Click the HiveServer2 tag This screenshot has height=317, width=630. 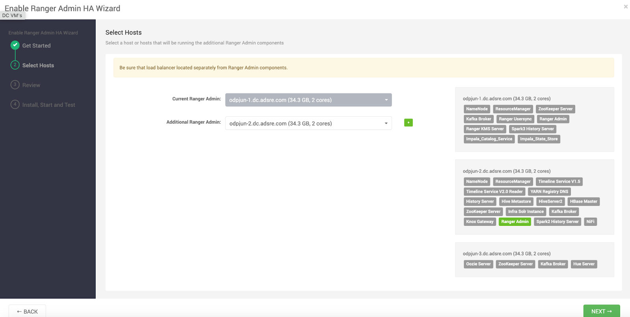550,202
